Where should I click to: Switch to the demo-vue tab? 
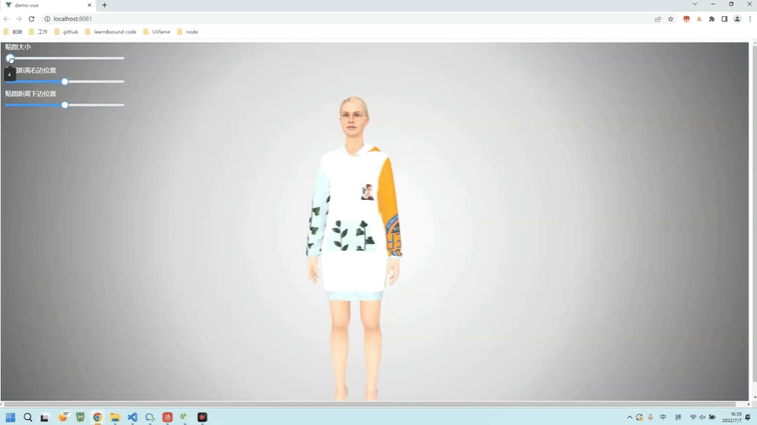(x=49, y=5)
